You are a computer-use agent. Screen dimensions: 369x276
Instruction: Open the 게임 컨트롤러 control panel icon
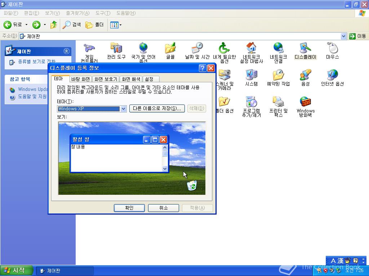click(x=89, y=52)
